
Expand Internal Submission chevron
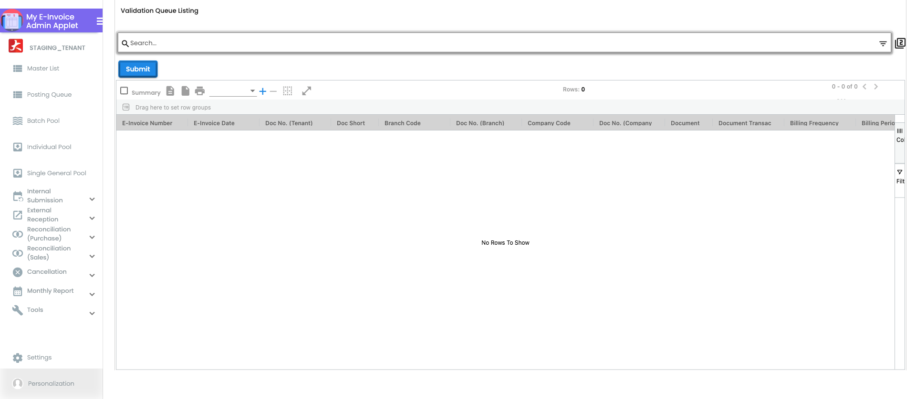pos(92,199)
